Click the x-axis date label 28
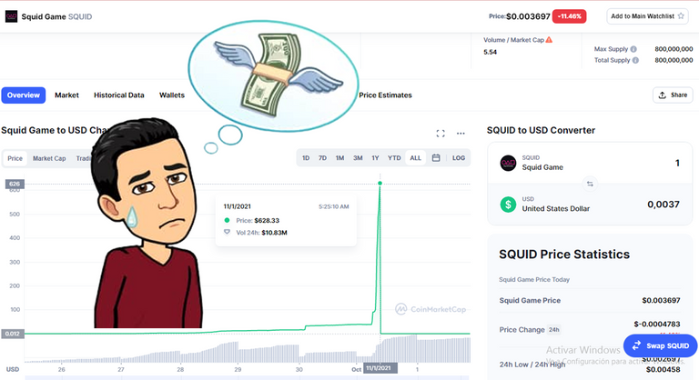 click(x=180, y=369)
